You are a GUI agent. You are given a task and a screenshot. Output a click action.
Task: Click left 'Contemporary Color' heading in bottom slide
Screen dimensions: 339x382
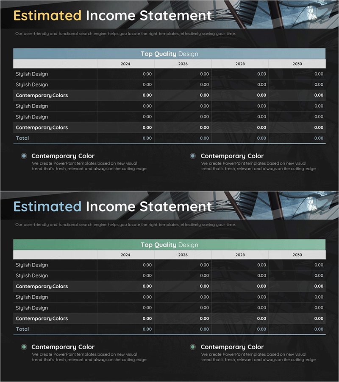[63, 347]
